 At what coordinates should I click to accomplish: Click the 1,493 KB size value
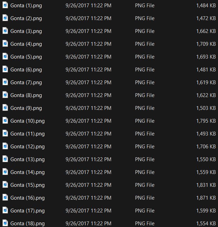click(x=206, y=134)
